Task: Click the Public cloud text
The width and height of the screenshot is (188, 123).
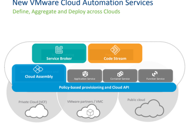Action: [x=136, y=100]
